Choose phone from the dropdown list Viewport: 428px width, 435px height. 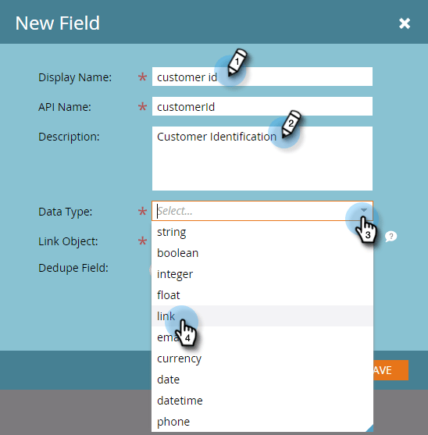(262, 422)
